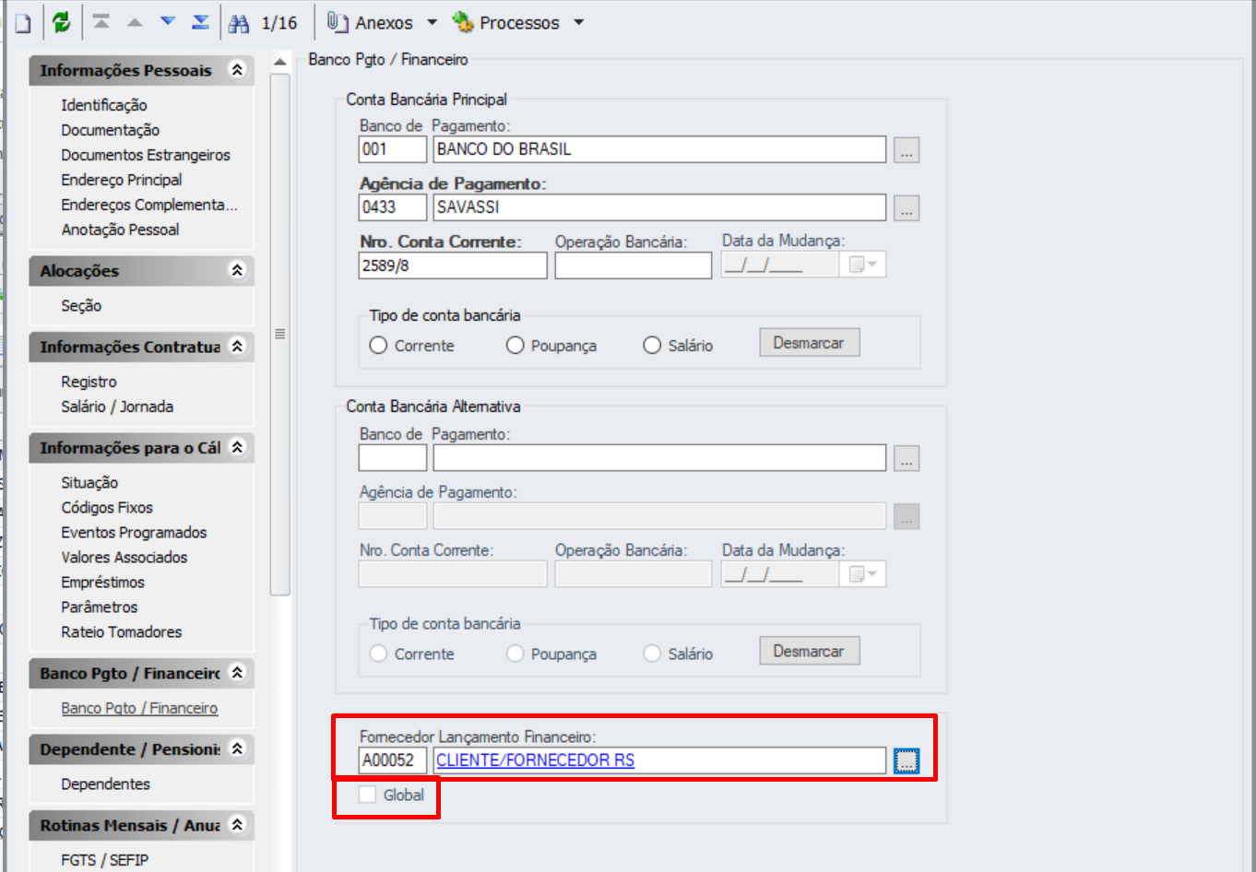Open Registro page
Viewport: 1256px width, 872px height.
pyautogui.click(x=89, y=382)
